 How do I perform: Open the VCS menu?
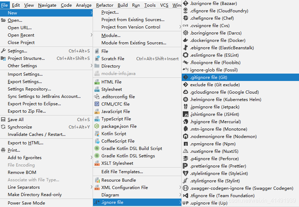164,5
